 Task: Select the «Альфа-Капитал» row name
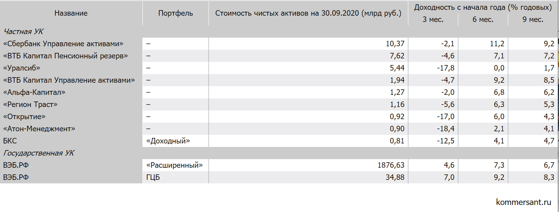tap(34, 92)
